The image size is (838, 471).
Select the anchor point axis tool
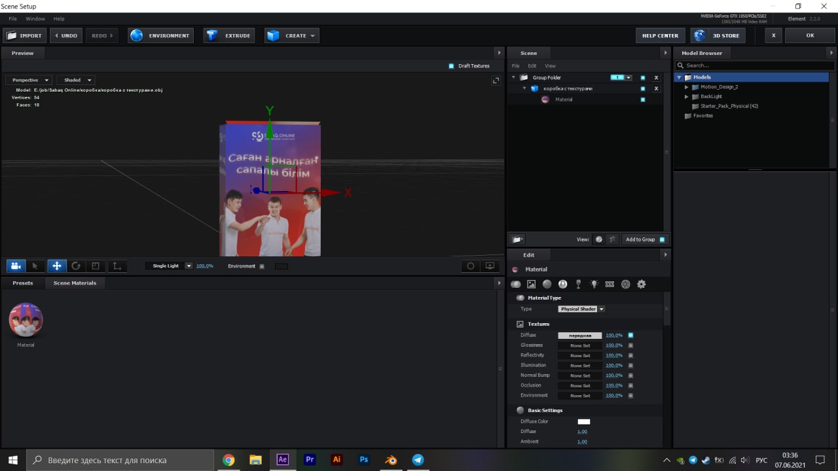[x=117, y=266]
